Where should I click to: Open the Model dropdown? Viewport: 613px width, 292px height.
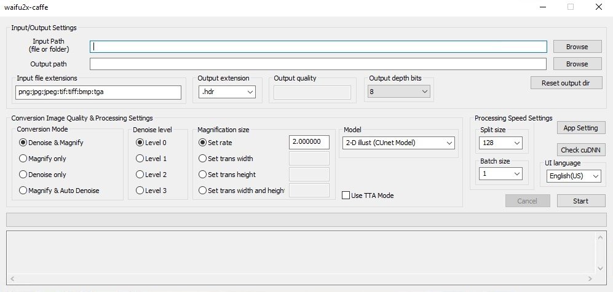(x=399, y=143)
